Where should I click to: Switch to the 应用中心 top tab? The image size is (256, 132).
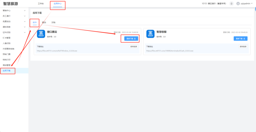58,3
